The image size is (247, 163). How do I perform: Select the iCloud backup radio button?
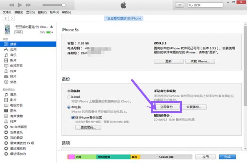[x=69, y=97]
